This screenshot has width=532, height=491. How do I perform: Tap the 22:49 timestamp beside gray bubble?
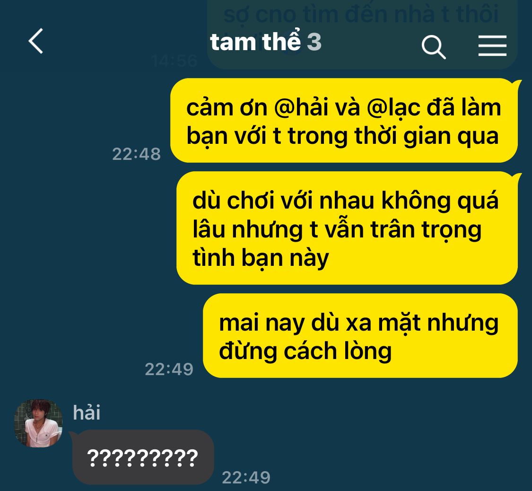(x=246, y=478)
